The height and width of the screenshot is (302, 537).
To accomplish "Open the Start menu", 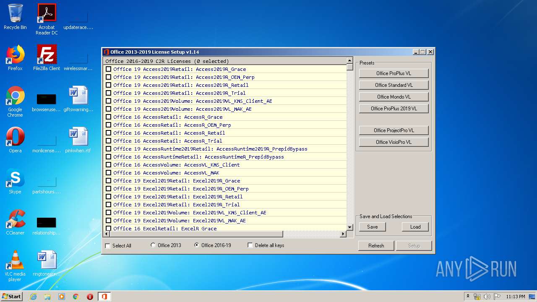I will coord(12,297).
